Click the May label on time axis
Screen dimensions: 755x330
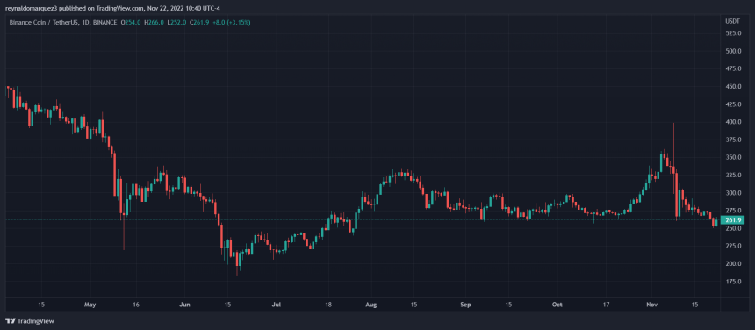(x=90, y=305)
